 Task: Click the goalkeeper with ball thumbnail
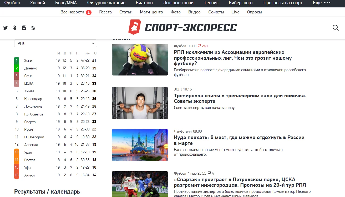pyautogui.click(x=140, y=60)
